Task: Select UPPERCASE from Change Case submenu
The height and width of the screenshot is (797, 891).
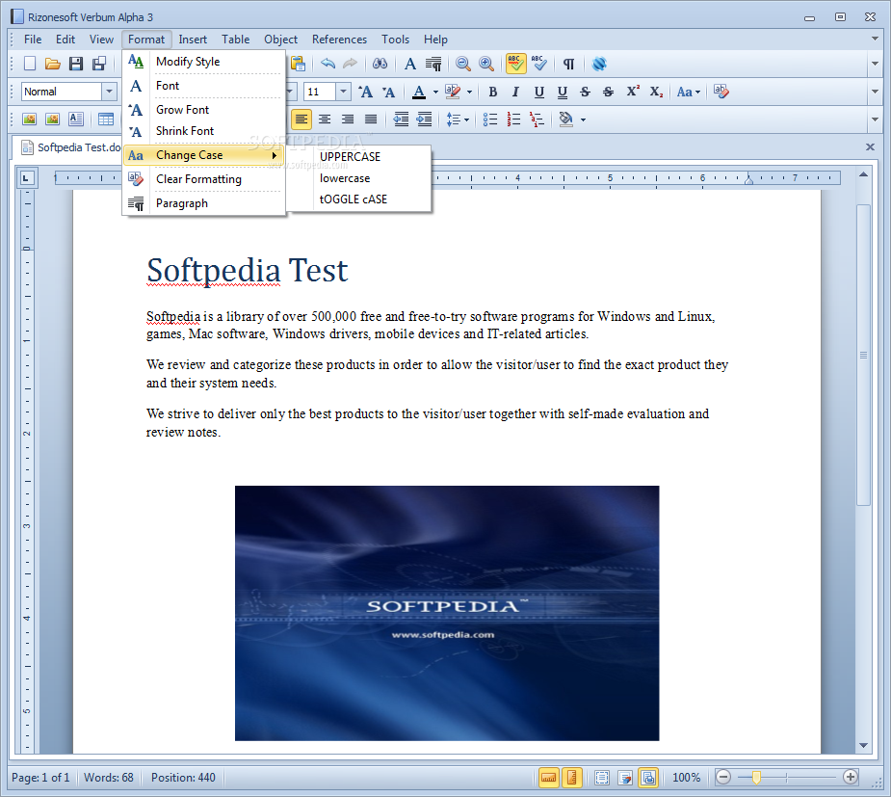Action: point(358,156)
